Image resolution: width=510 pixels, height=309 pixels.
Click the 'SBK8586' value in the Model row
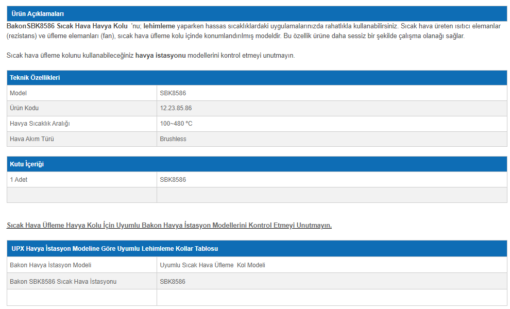point(173,93)
